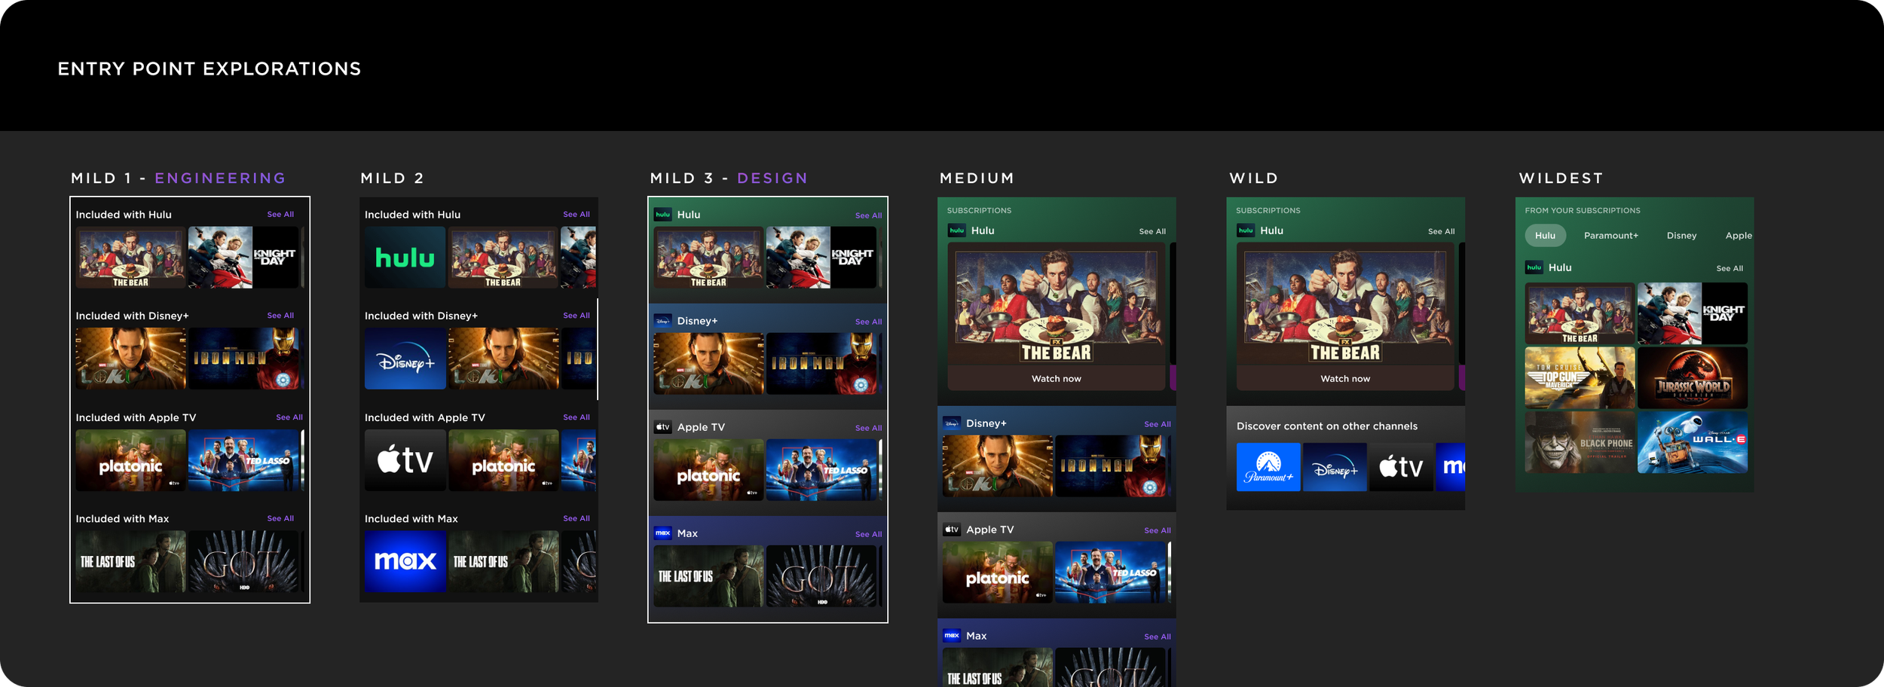Select the Hulu tab in Wildest

pos(1545,236)
